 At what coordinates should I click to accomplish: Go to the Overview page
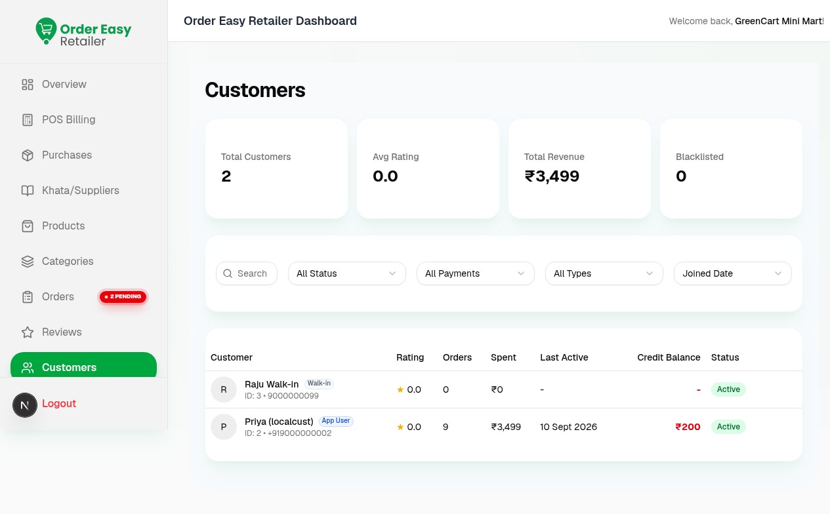pyautogui.click(x=83, y=85)
